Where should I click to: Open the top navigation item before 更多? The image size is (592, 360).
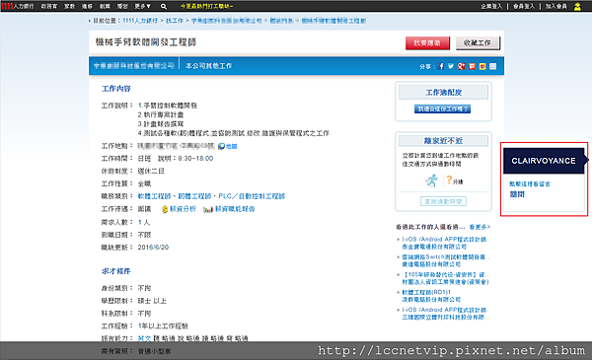point(122,6)
